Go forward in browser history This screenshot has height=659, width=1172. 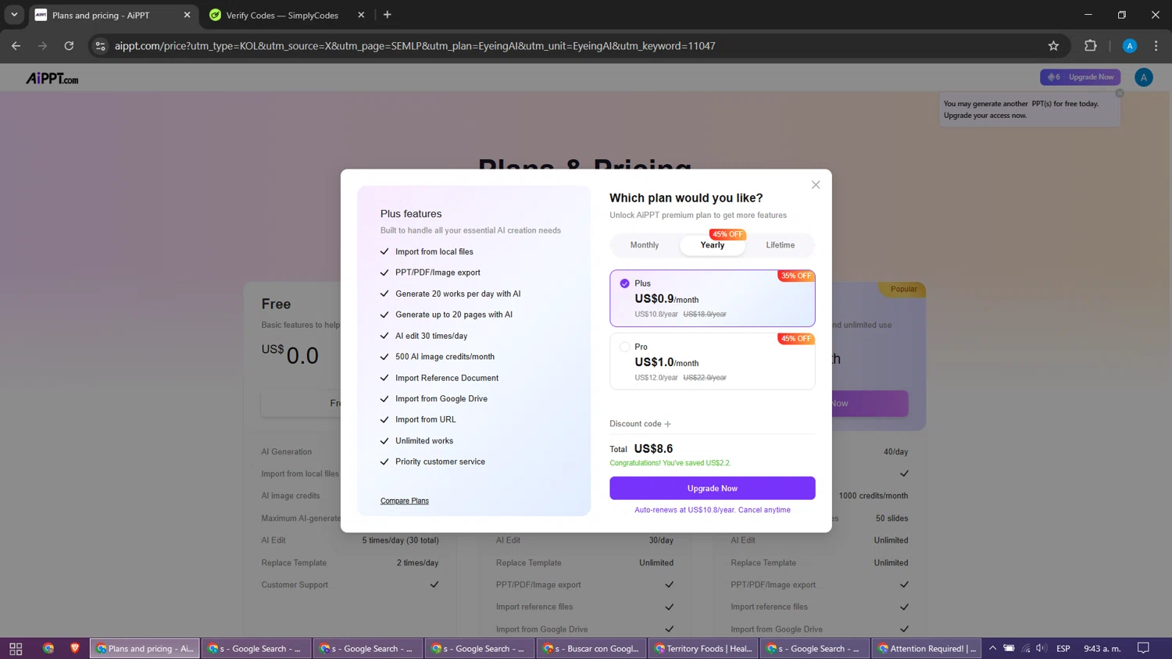42,46
